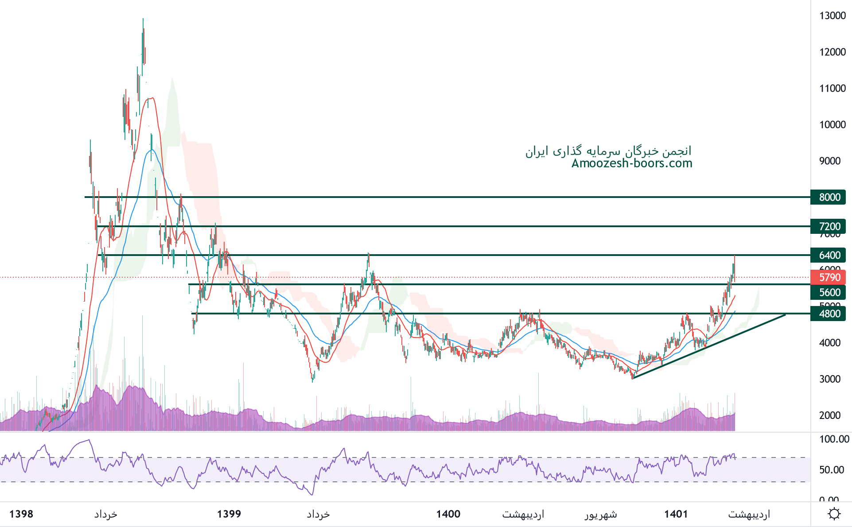852x527 pixels.
Task: Click the Amoozesh-boors.com watermark text
Action: tap(631, 163)
